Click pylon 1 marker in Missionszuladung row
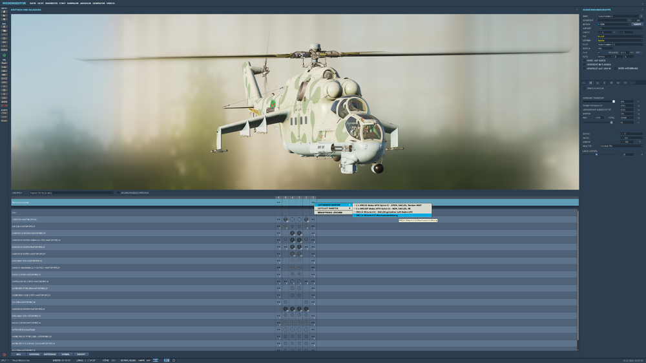 [x=313, y=202]
